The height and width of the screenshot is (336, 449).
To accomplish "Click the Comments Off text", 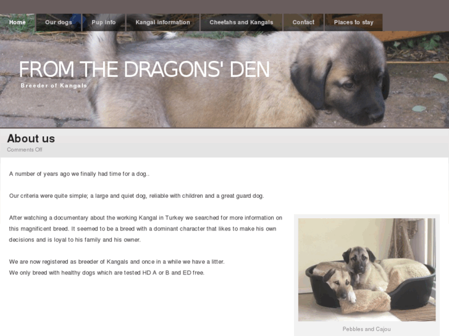I will (25, 150).
